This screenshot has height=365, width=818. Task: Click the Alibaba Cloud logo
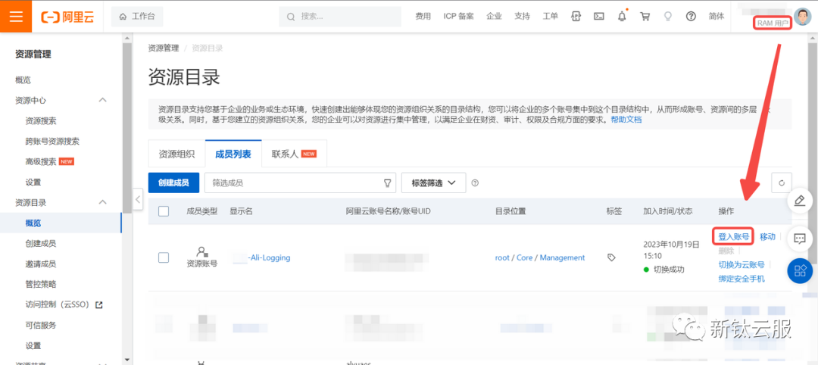pos(67,17)
